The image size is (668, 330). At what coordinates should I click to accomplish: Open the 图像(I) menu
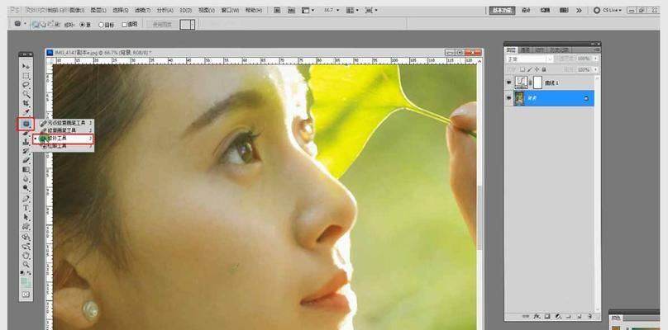[x=76, y=10]
